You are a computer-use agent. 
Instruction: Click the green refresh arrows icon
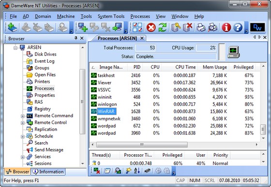[x=163, y=27]
